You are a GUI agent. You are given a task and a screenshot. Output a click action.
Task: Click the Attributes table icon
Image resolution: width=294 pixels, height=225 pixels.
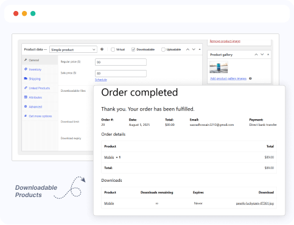pyautogui.click(x=26, y=97)
